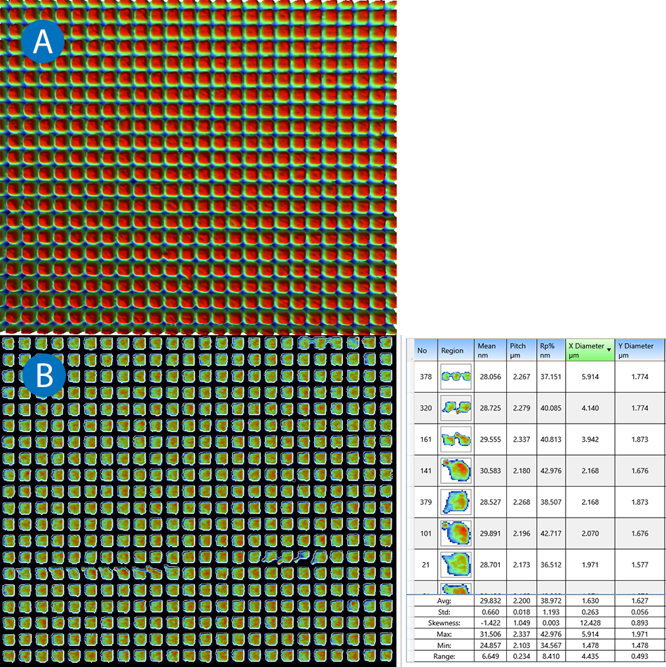Click X Diameter value 3.942
Image resolution: width=666 pixels, height=667 pixels.
pyautogui.click(x=590, y=440)
